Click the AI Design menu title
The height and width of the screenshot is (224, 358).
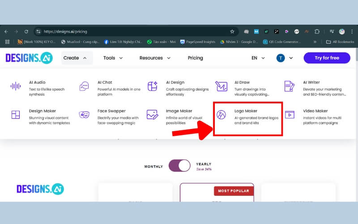(175, 82)
